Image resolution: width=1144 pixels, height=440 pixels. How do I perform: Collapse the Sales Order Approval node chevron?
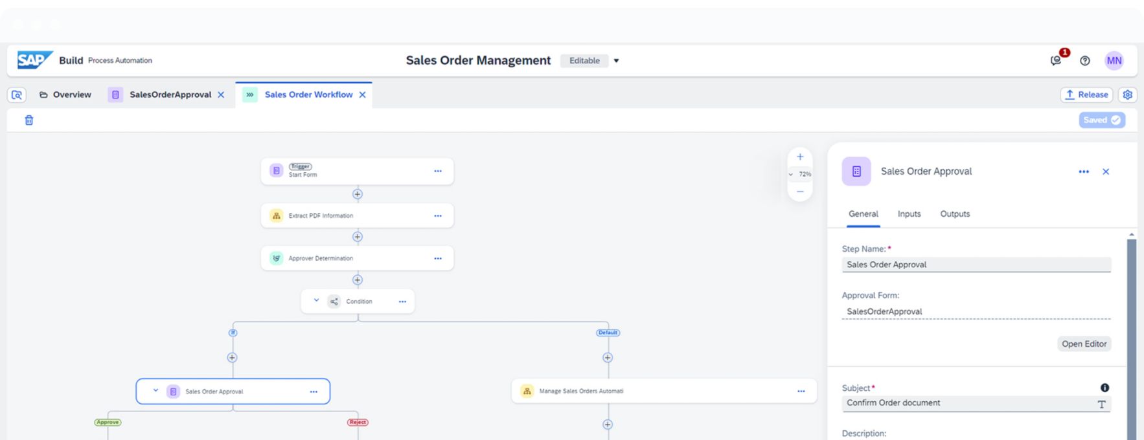click(155, 391)
